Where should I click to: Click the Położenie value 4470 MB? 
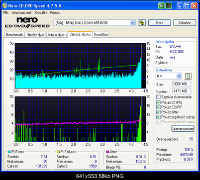tap(187, 155)
